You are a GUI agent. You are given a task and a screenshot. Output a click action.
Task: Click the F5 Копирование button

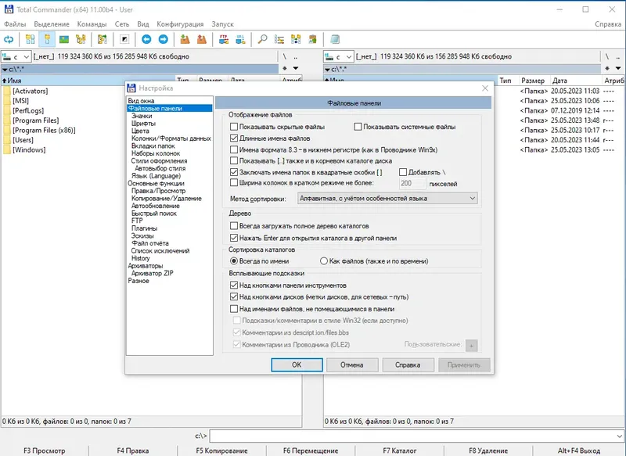tap(221, 451)
